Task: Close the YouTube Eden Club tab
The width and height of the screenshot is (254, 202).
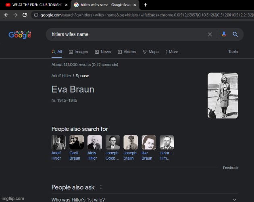Action: (x=67, y=5)
